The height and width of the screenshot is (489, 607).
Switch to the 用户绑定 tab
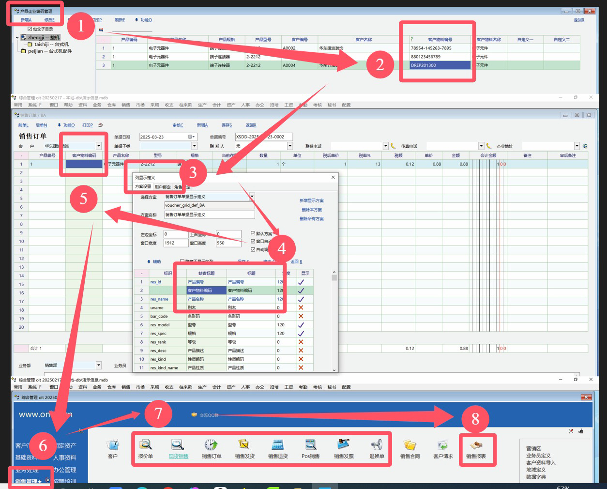pyautogui.click(x=163, y=187)
